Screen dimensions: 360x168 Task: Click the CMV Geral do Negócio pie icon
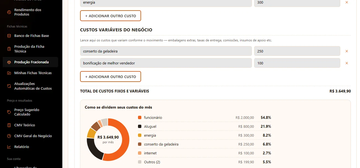9,136
